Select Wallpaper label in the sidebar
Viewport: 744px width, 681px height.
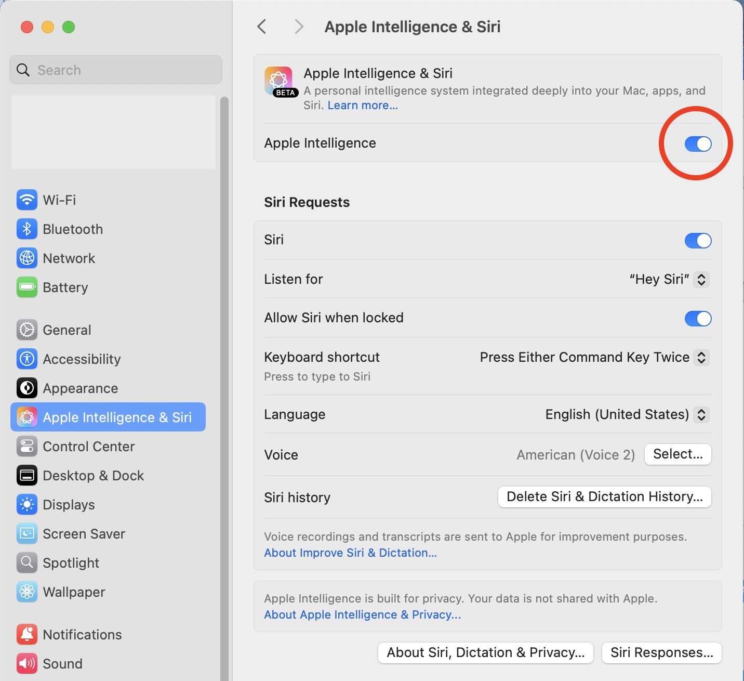[74, 592]
